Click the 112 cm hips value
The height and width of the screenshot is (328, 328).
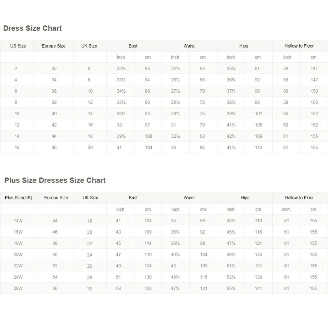258,148
